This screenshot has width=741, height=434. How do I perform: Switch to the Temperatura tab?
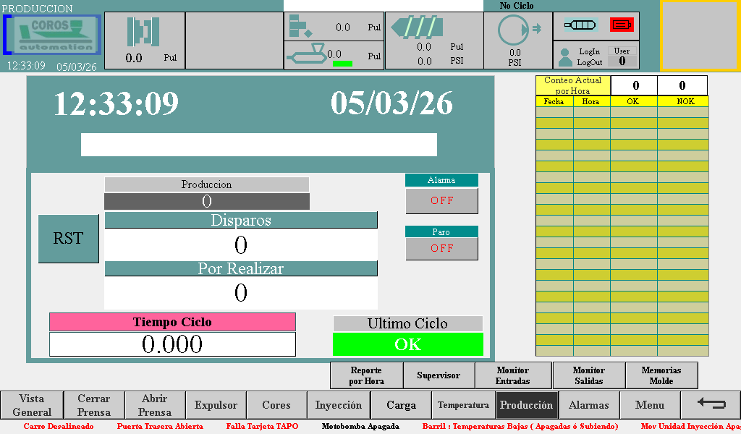pos(463,405)
